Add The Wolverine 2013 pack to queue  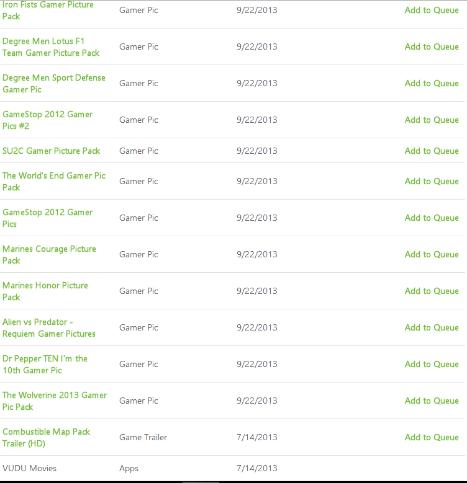(x=432, y=401)
